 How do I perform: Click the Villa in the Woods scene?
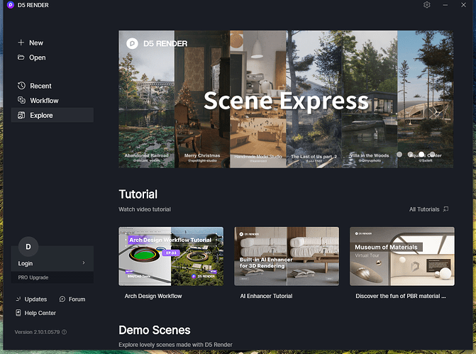[x=370, y=99]
